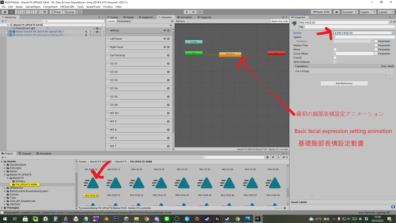The height and width of the screenshot is (223, 396).
Task: Open the AvatarTools menu
Action: tap(93, 7)
